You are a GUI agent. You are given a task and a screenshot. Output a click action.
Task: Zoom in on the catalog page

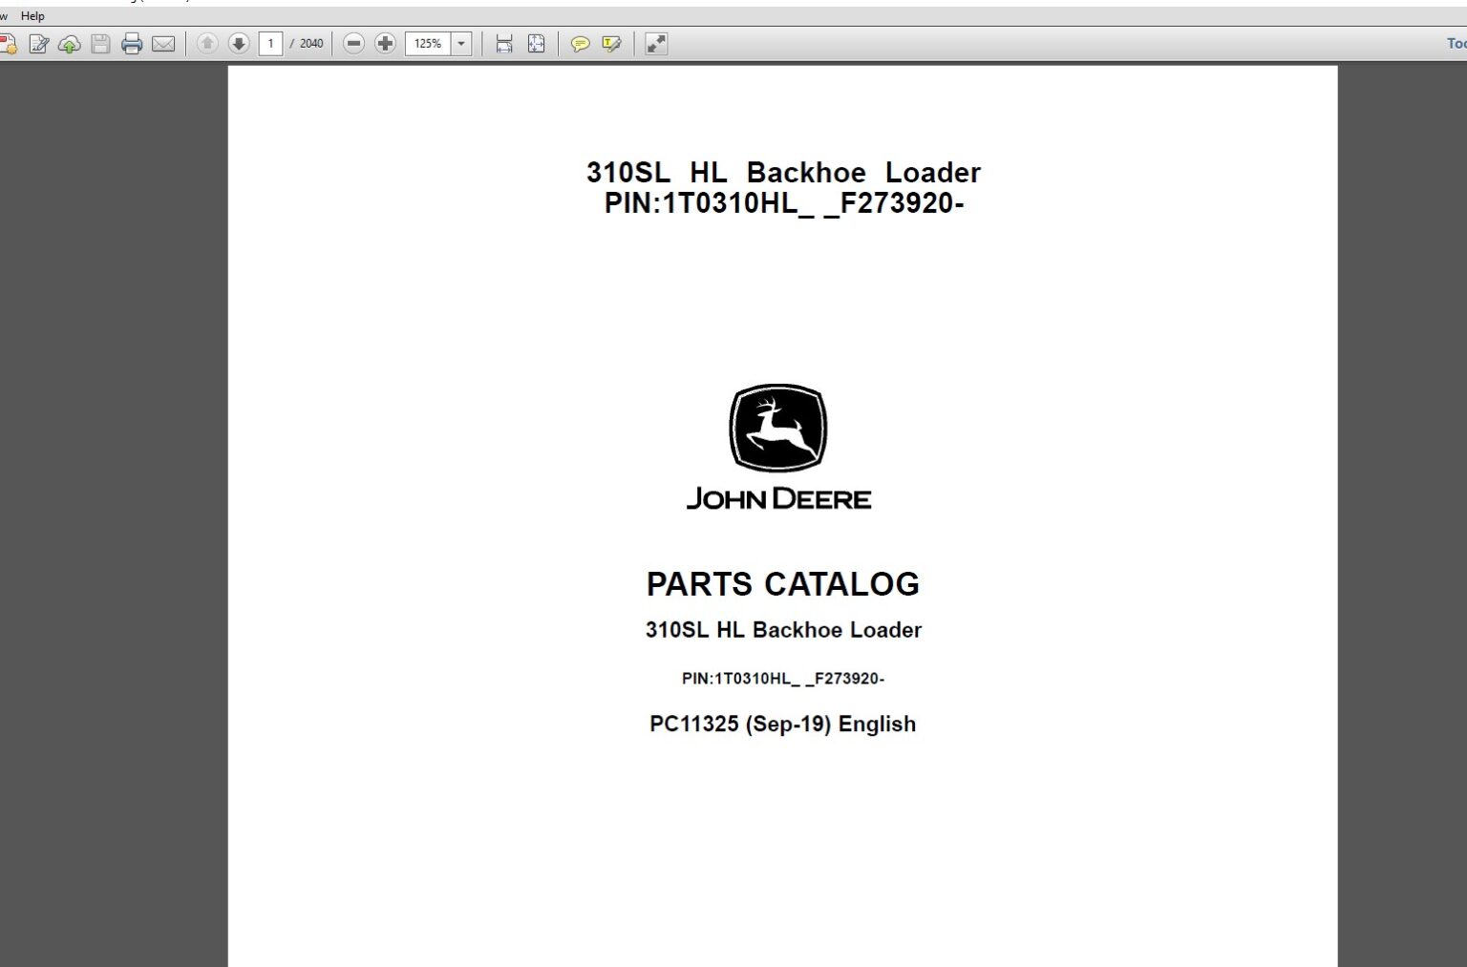pyautogui.click(x=384, y=43)
